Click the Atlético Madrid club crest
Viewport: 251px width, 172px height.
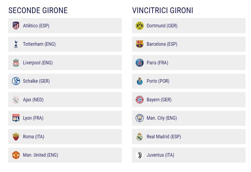tap(16, 26)
